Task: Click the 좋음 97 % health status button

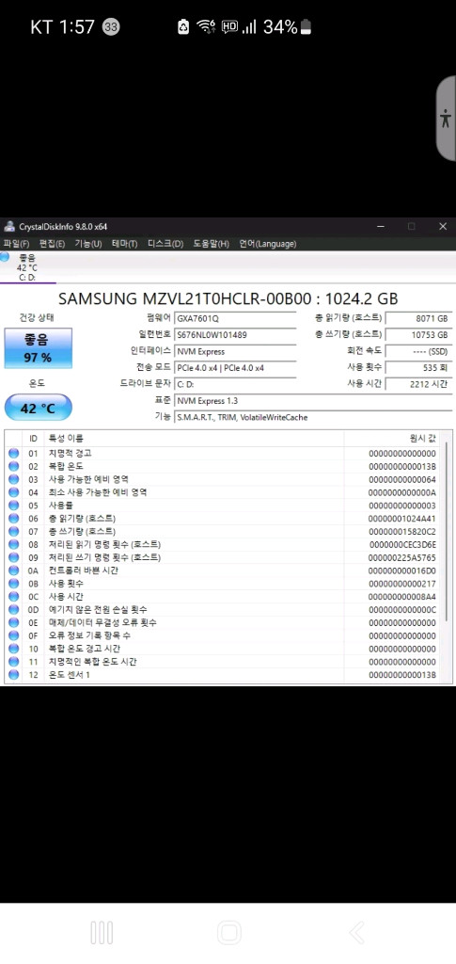Action: pos(38,348)
